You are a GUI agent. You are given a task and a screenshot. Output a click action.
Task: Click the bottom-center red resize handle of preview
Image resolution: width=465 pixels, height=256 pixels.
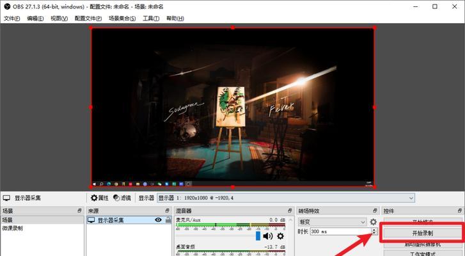233,187
